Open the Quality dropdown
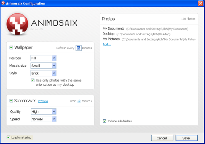The height and width of the screenshot is (144, 205). coord(44,112)
